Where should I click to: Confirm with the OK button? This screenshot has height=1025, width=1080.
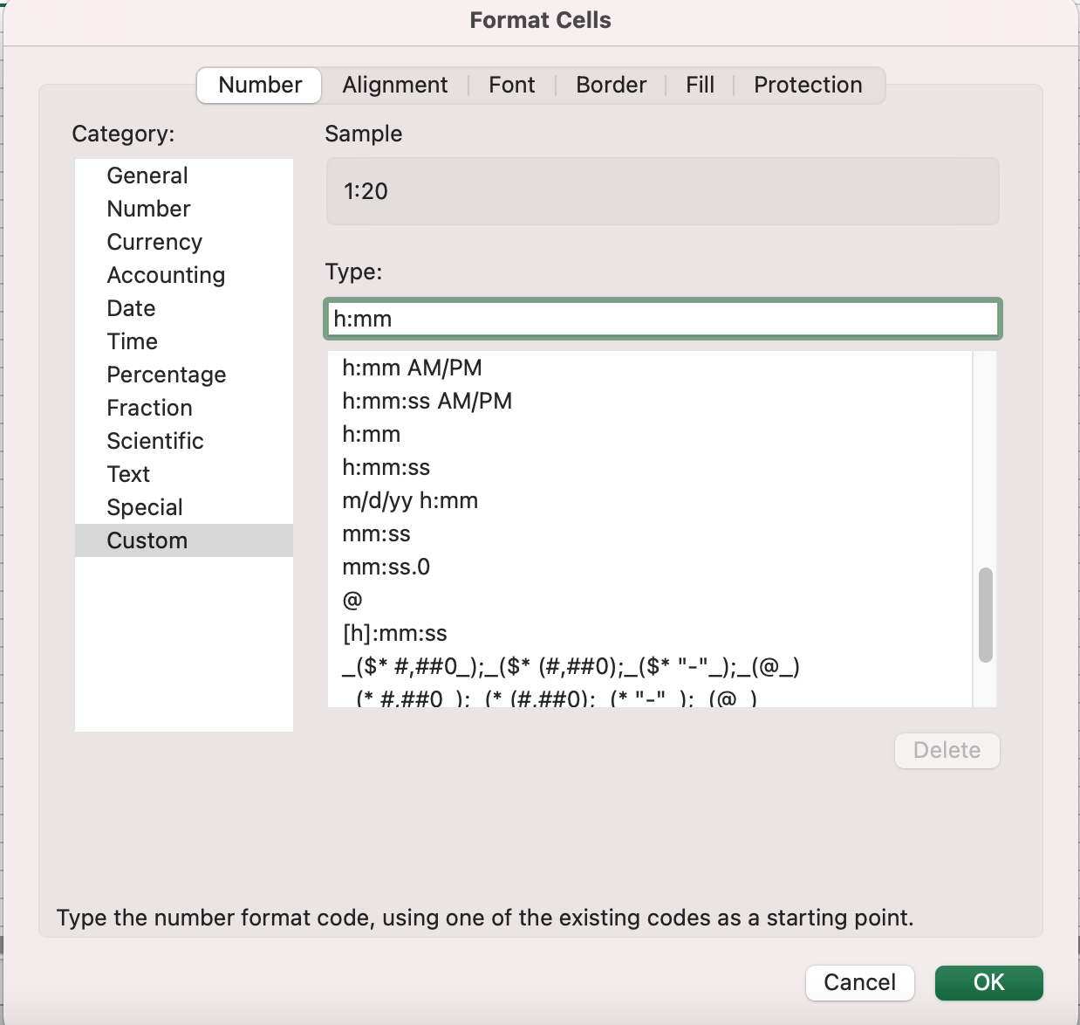(988, 982)
